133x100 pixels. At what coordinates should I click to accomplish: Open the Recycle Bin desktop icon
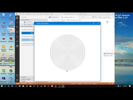4,16
